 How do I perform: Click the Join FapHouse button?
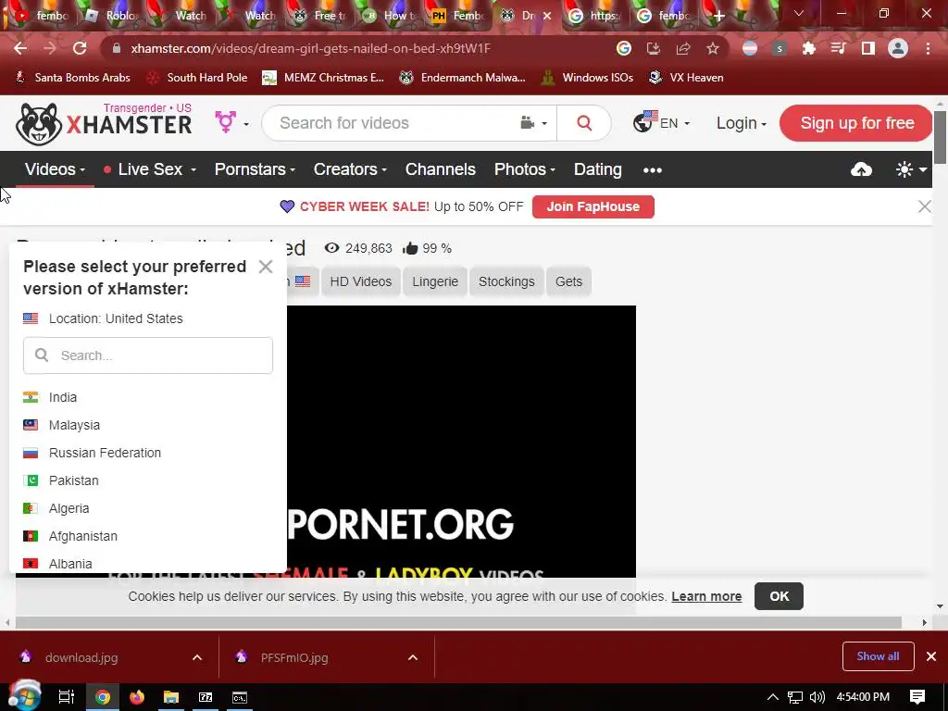point(593,206)
